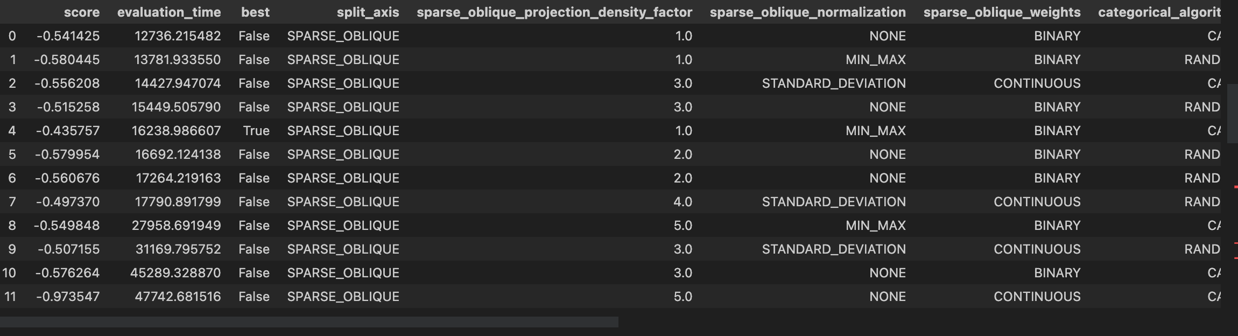This screenshot has width=1238, height=336.
Task: Click CONTINUOUS weights cell in row 11
Action: [1037, 297]
